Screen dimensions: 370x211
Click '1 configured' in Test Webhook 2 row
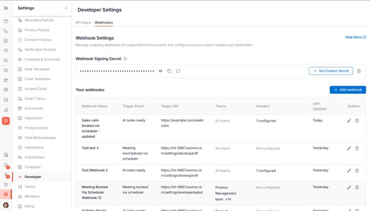coord(266,171)
